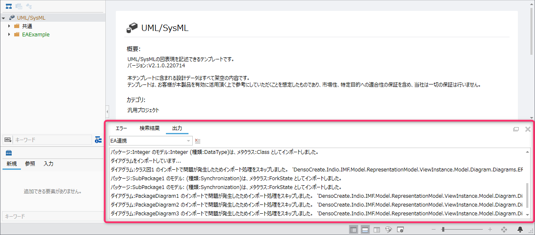Click the 追加できる要素がありません。 message

click(x=52, y=192)
